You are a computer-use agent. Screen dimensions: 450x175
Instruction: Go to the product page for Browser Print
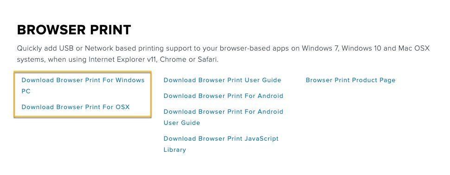[x=351, y=80]
